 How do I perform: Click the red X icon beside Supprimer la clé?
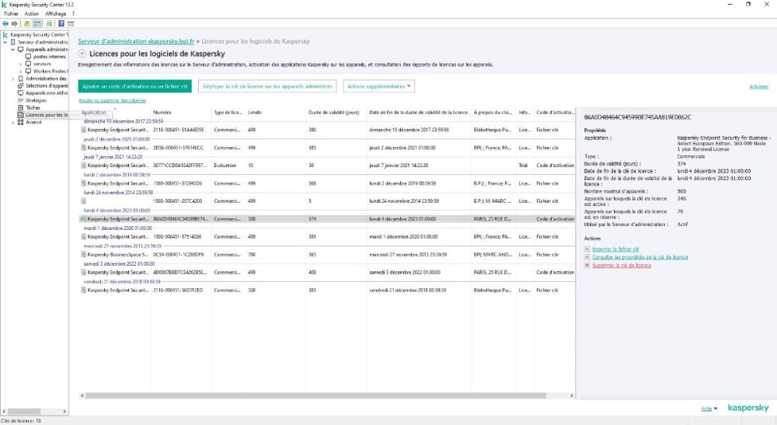587,265
